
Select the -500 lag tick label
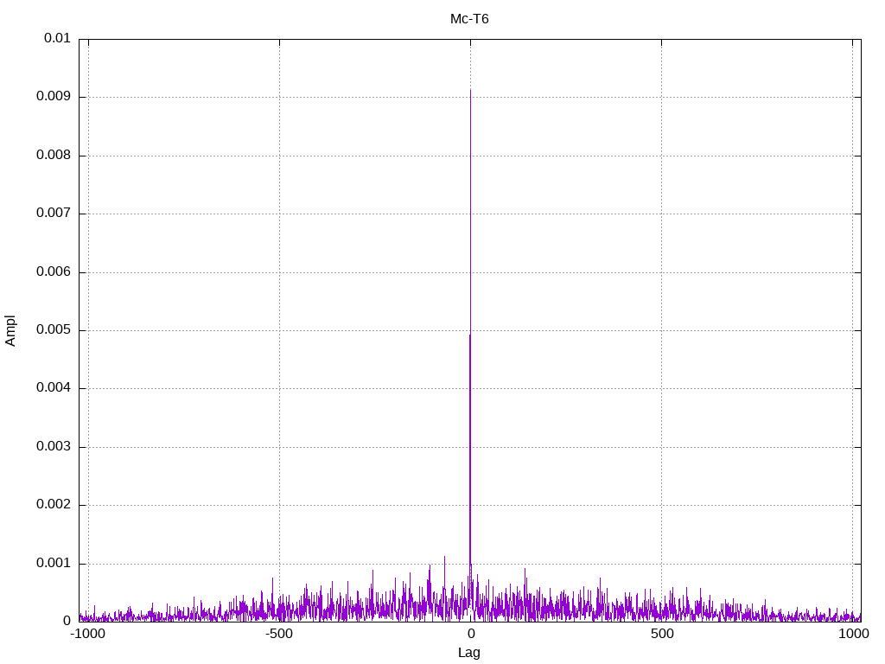278,635
